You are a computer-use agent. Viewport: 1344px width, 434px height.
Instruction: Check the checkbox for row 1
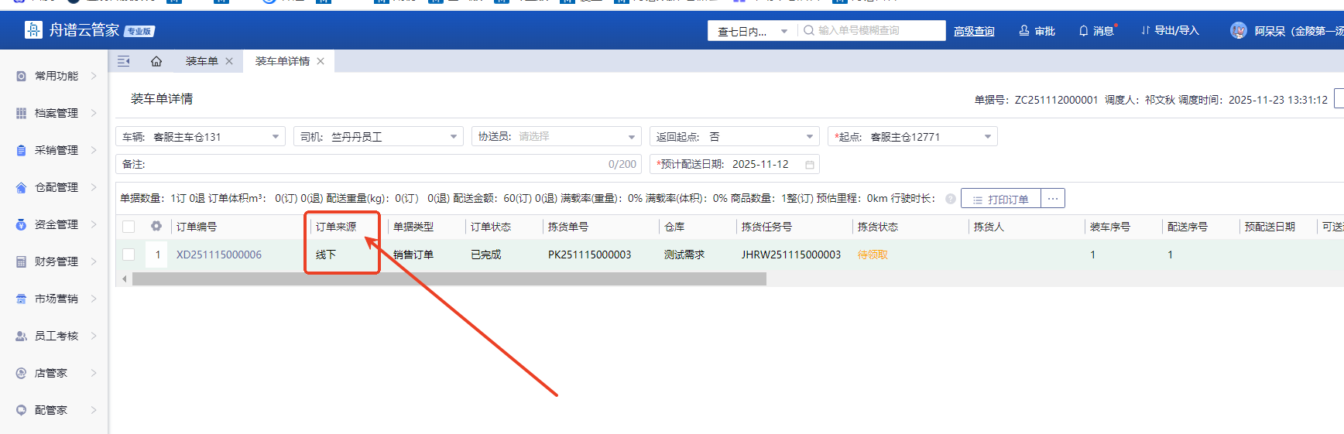point(129,255)
